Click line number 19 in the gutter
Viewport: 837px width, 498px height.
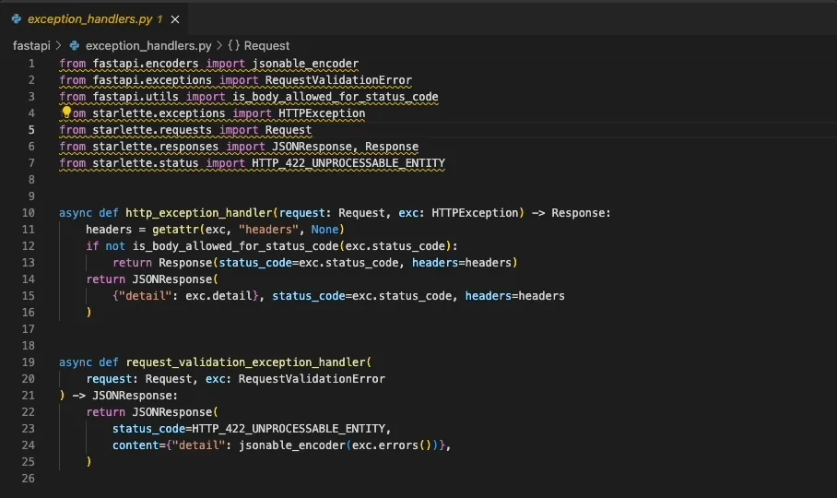click(29, 362)
